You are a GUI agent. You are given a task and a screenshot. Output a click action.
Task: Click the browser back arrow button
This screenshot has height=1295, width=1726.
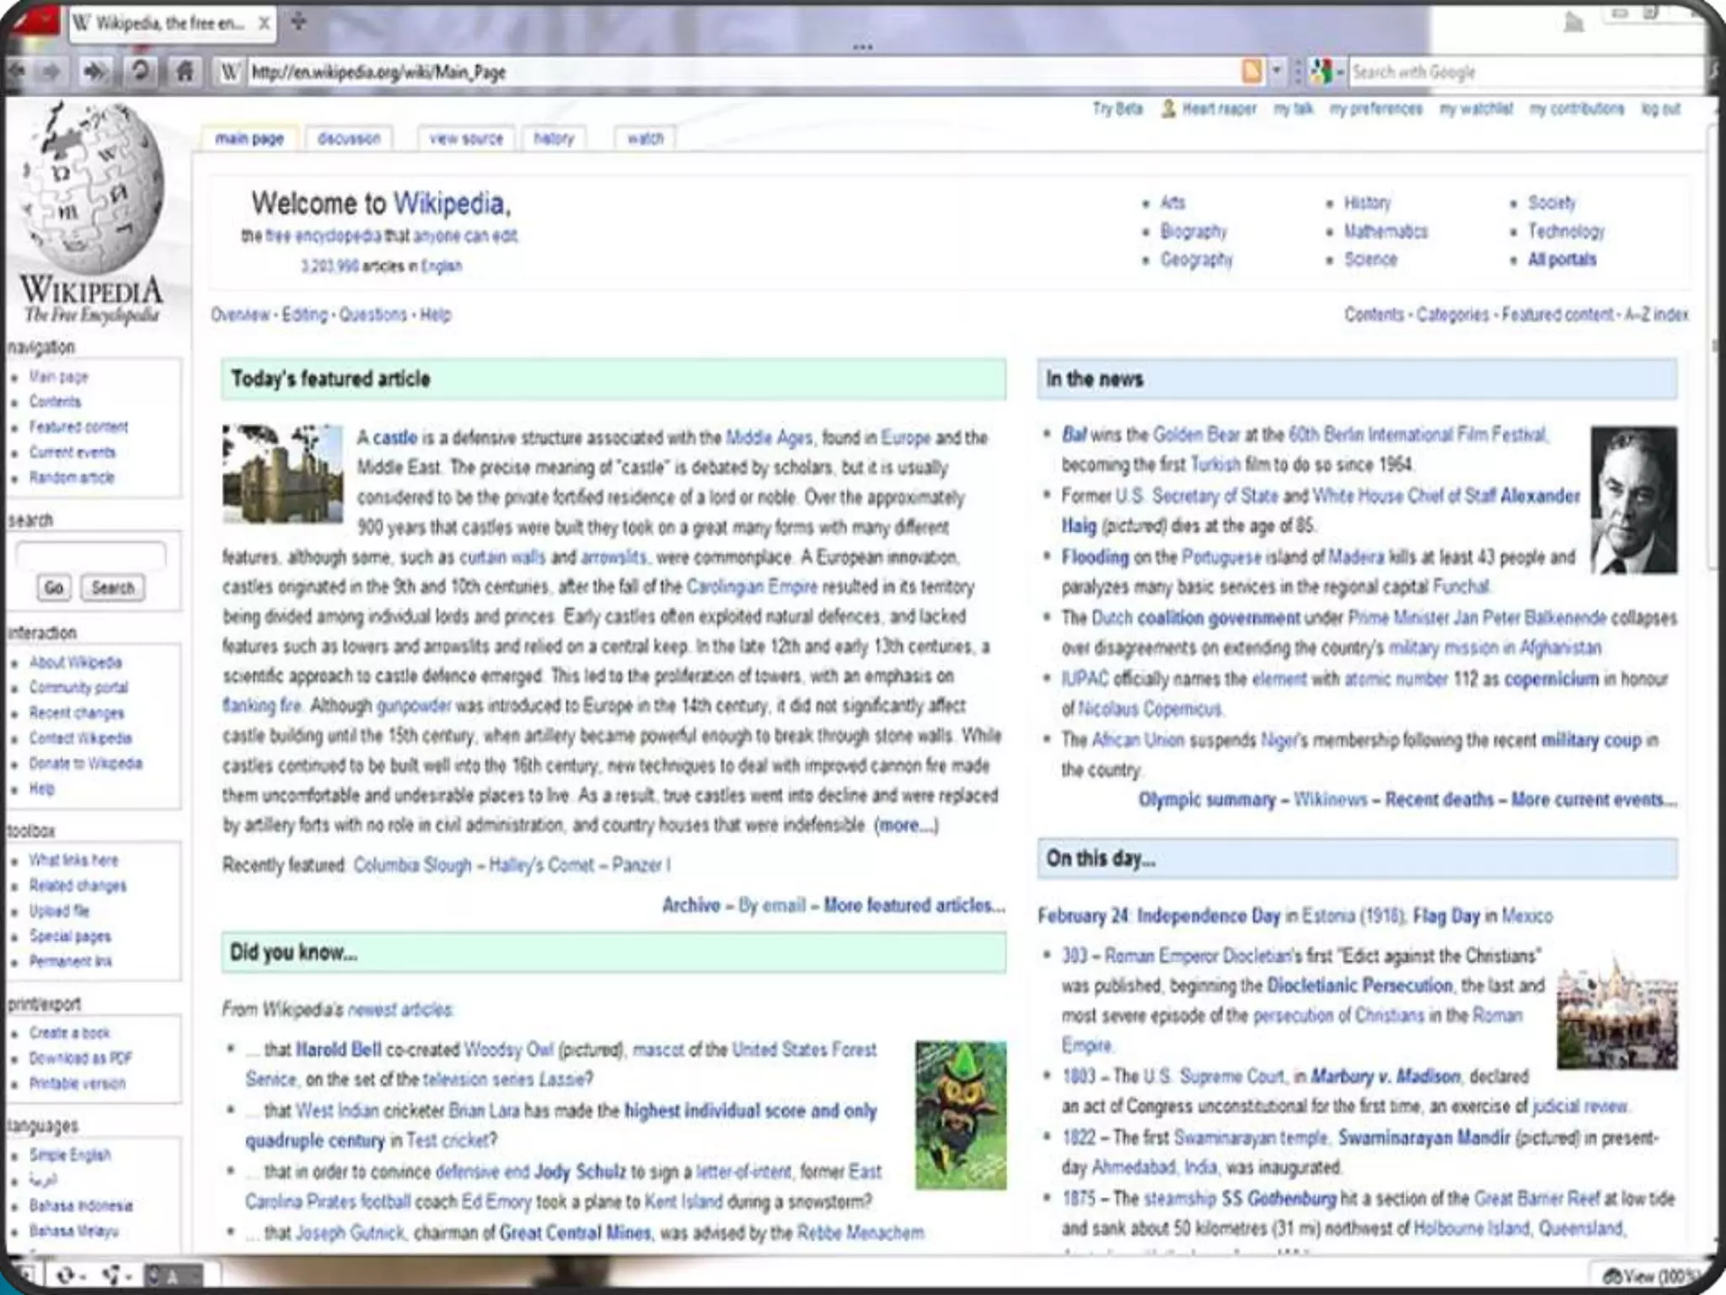(16, 72)
